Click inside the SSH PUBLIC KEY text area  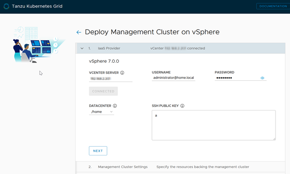click(x=214, y=125)
